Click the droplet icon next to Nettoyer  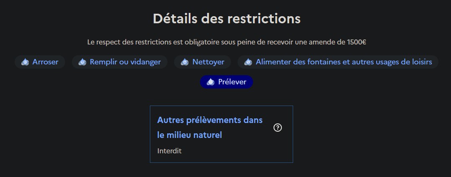185,62
